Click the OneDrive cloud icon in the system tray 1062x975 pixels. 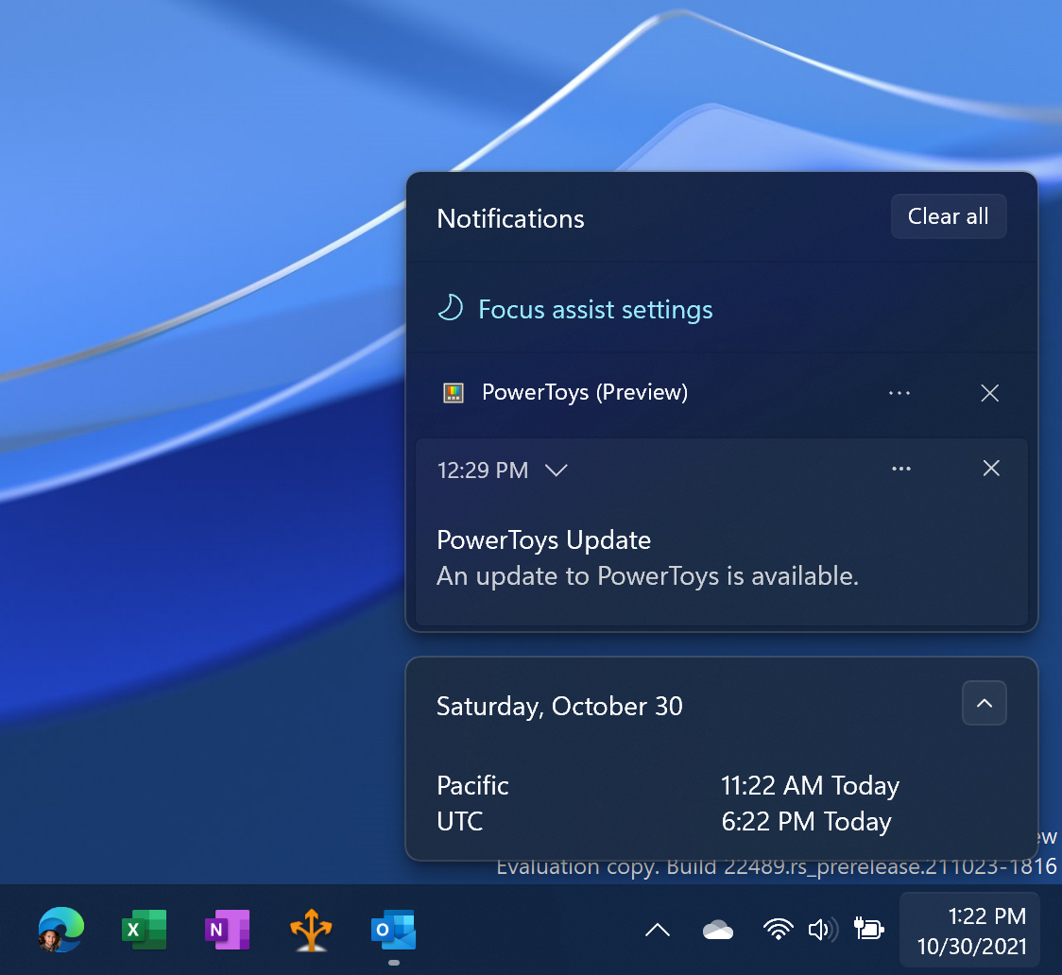[718, 930]
